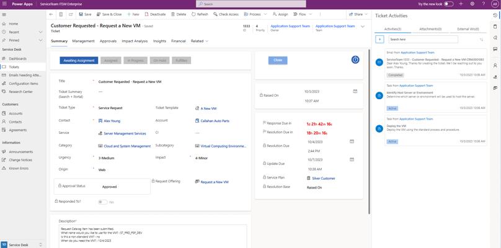
Task: Switch to External Wo tab in Ticket Activities
Action: click(x=468, y=29)
